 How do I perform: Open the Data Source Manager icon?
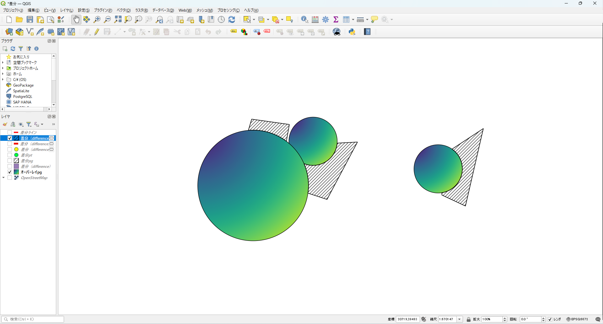tap(9, 32)
